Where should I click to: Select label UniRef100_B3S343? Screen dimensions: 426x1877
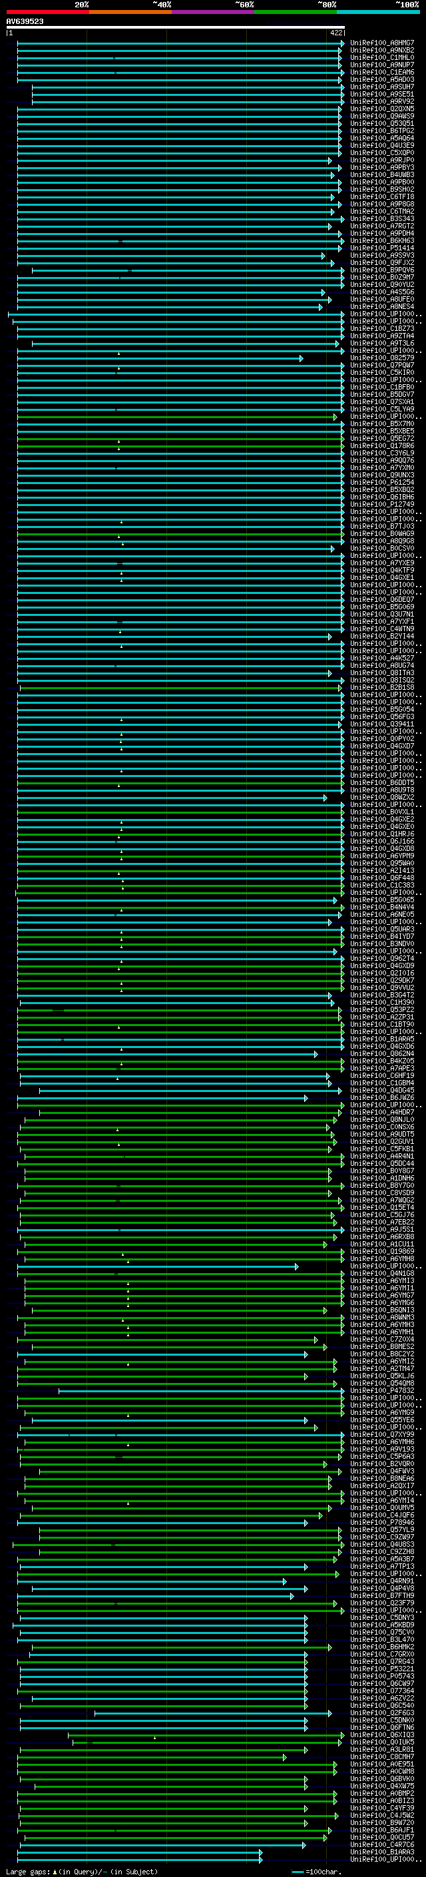click(382, 218)
